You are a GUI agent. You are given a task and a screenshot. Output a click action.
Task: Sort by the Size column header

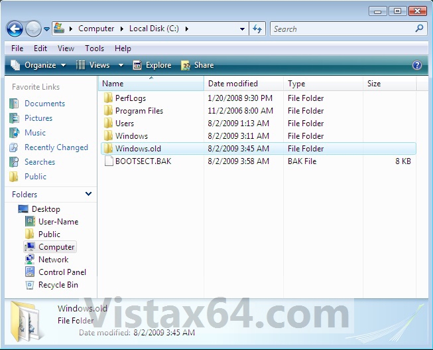tap(390, 84)
